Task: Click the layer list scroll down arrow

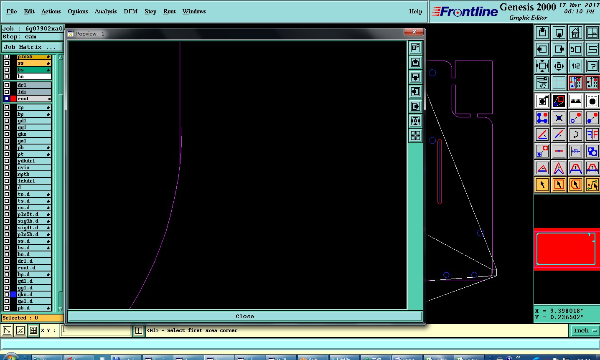Action: point(61,309)
